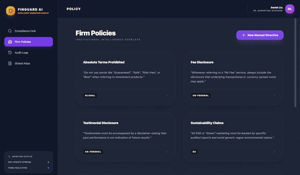Image resolution: width=300 pixels, height=175 pixels.
Task: Expand the Fee Disclosure policy chevron
Action: [x=274, y=96]
